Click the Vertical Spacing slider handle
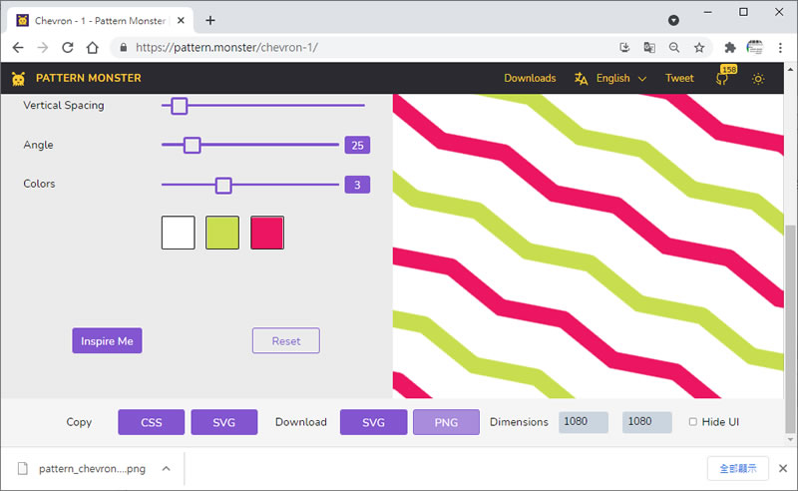 [x=180, y=106]
